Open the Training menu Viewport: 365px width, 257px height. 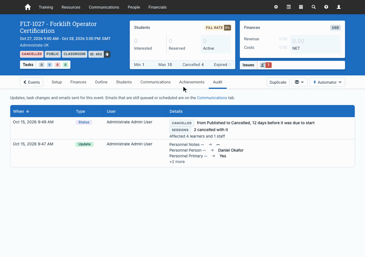click(x=46, y=7)
